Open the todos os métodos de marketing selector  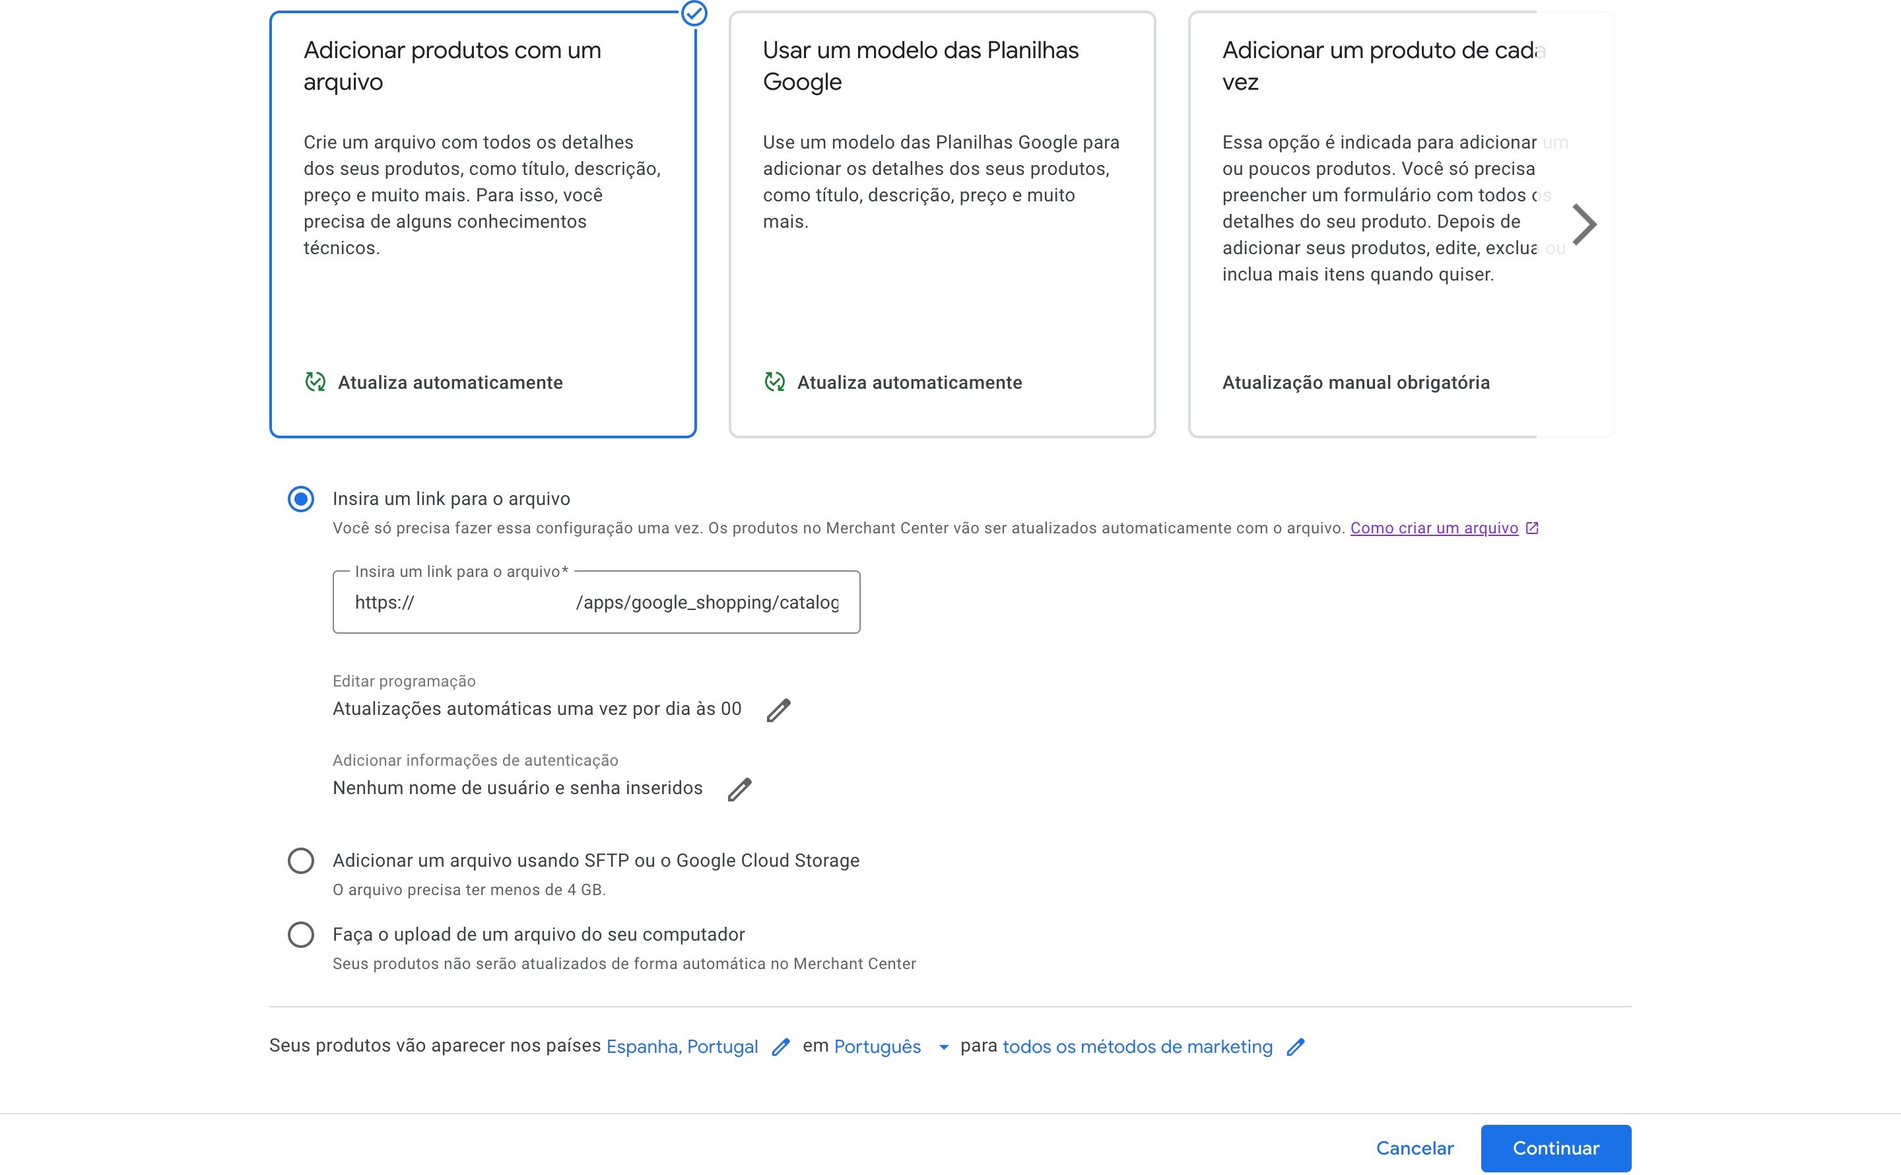(1137, 1048)
